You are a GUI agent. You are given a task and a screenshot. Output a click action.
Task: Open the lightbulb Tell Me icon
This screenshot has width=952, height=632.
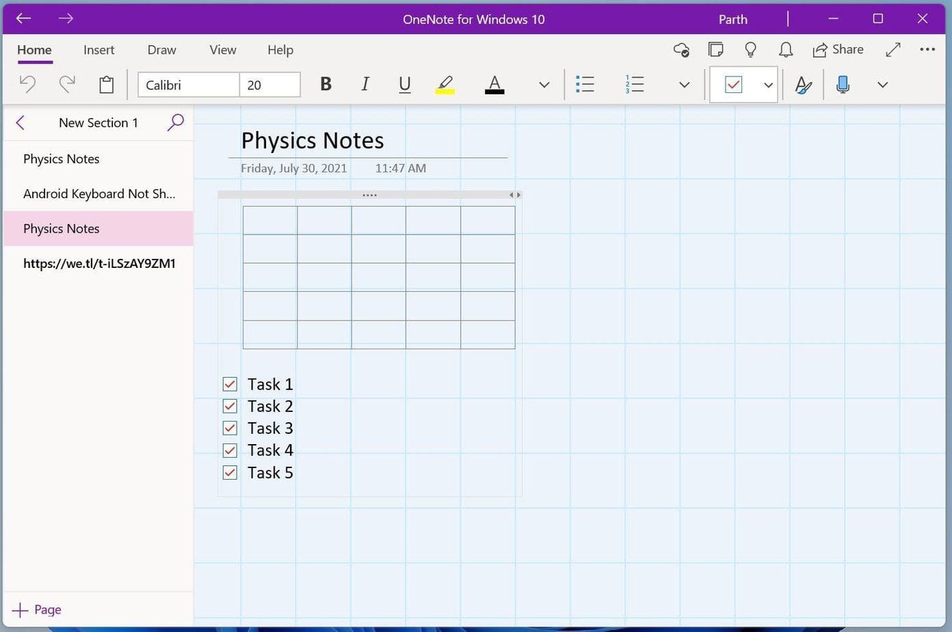(750, 49)
